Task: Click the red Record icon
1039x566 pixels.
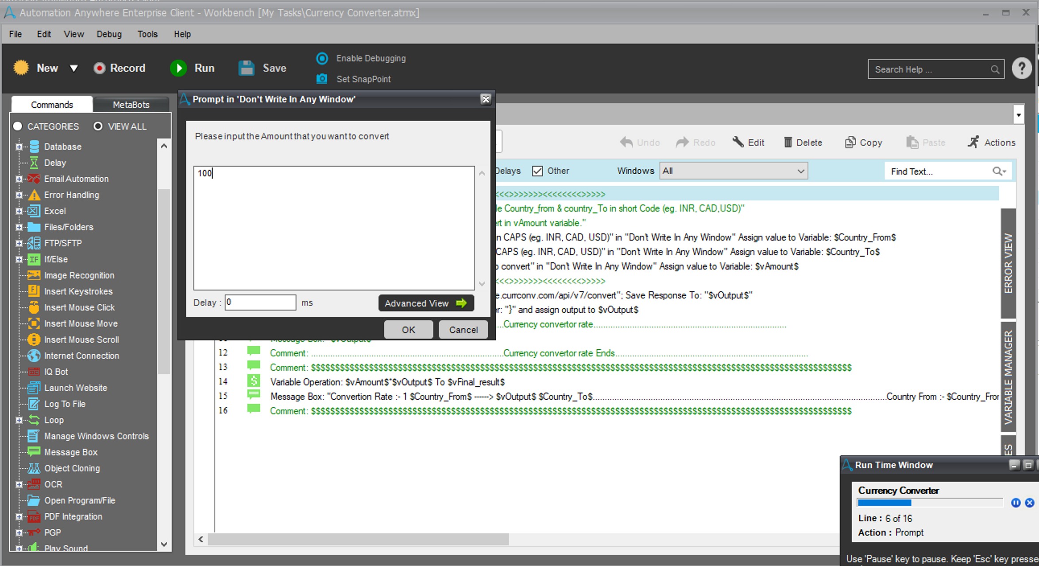Action: [99, 68]
